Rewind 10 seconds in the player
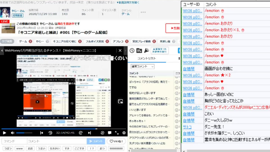This screenshot has width=270, height=152. 50,133
